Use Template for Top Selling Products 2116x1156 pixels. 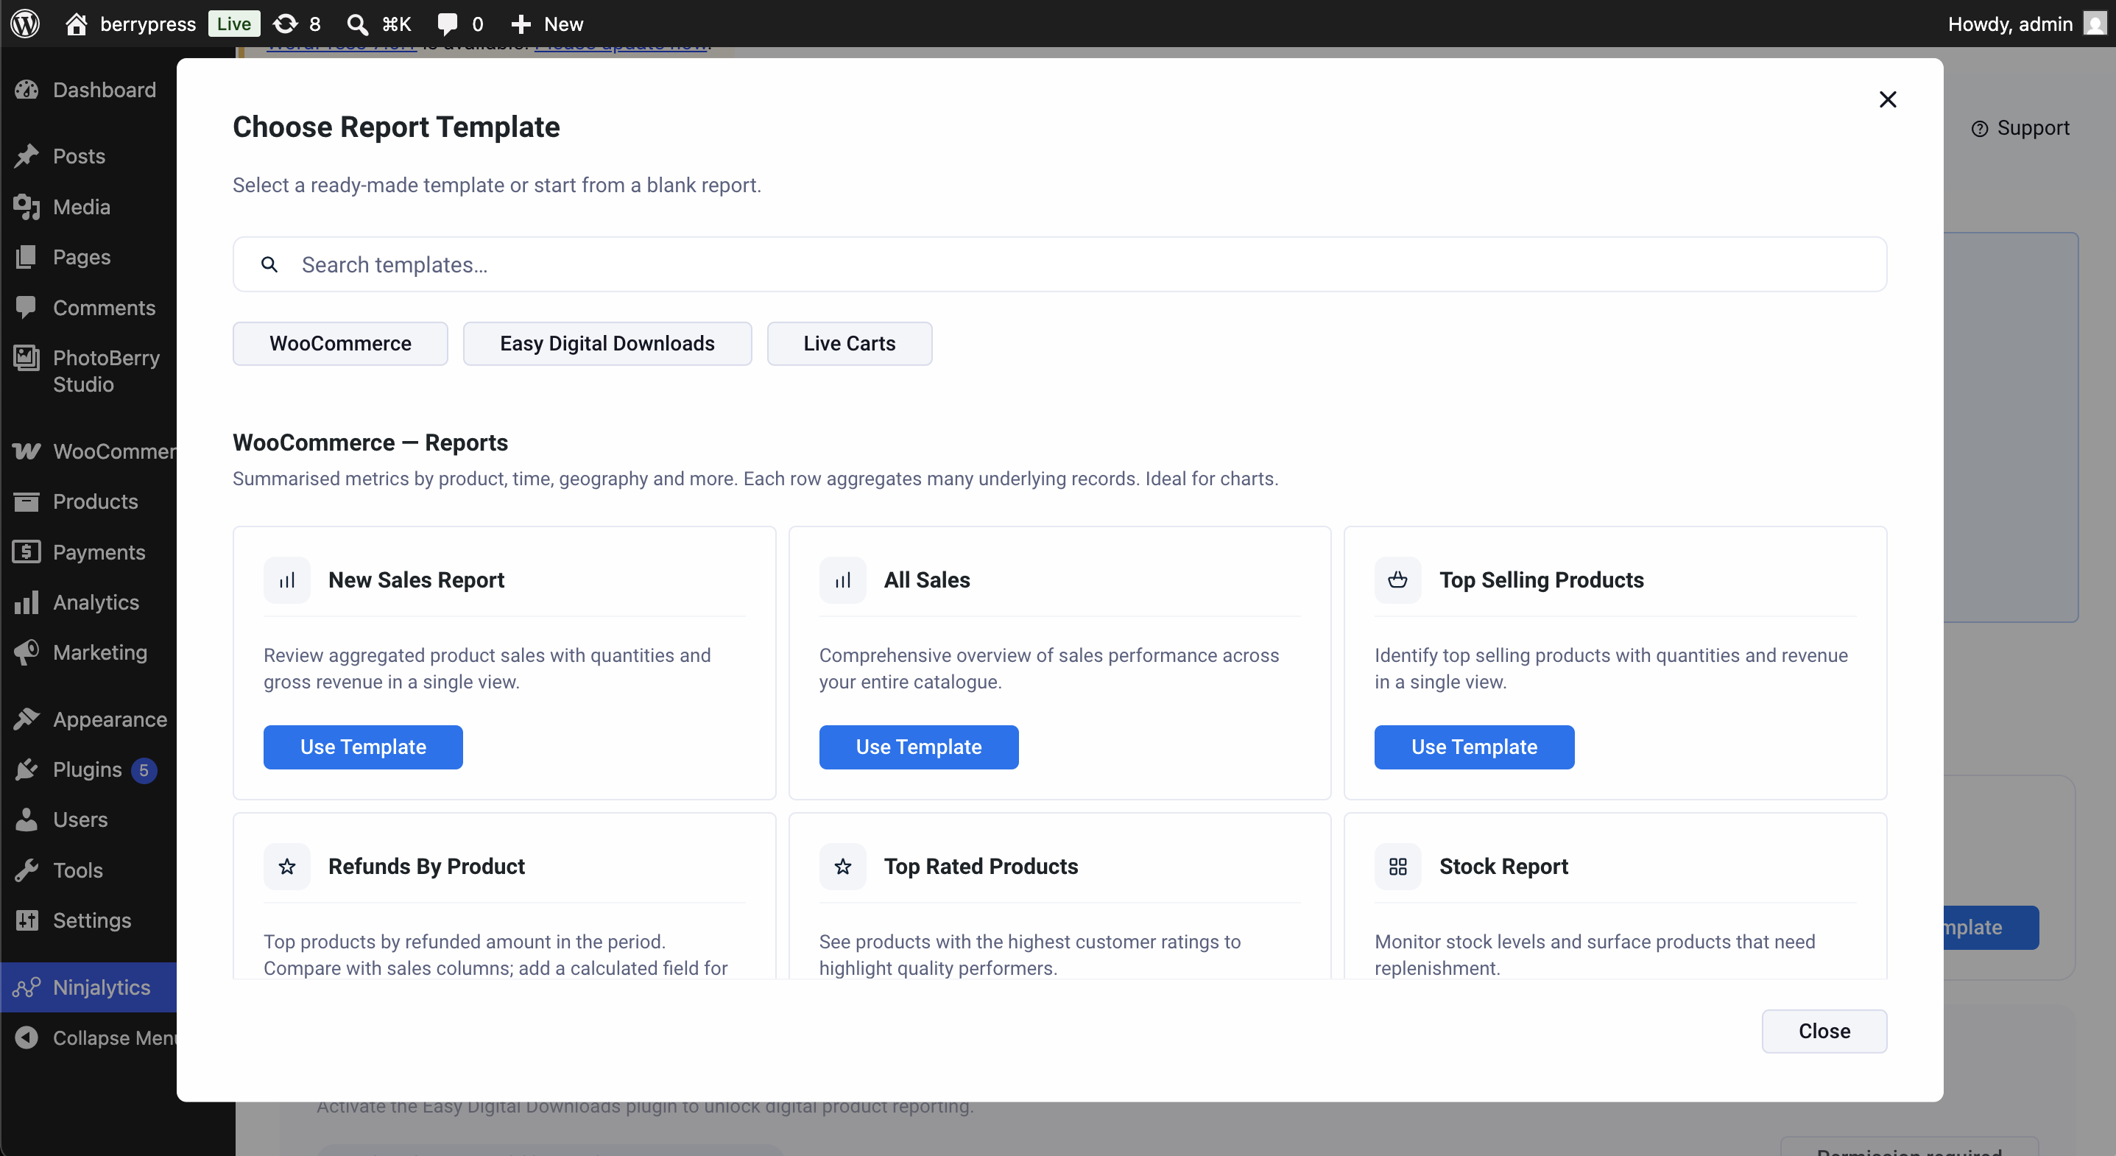click(1475, 747)
